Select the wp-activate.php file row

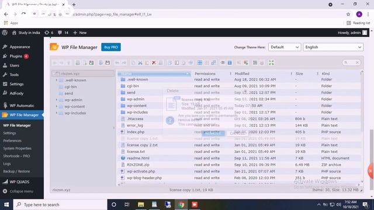(x=239, y=171)
